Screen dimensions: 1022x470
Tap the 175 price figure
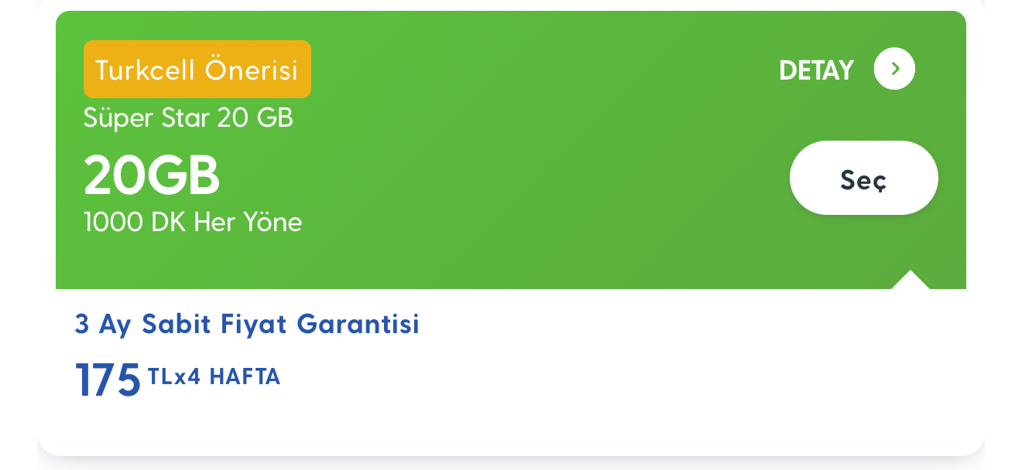(x=108, y=380)
